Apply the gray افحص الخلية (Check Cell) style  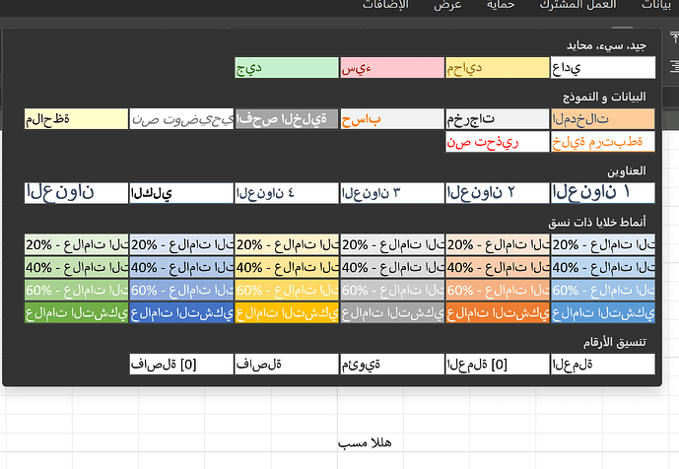[x=286, y=118]
